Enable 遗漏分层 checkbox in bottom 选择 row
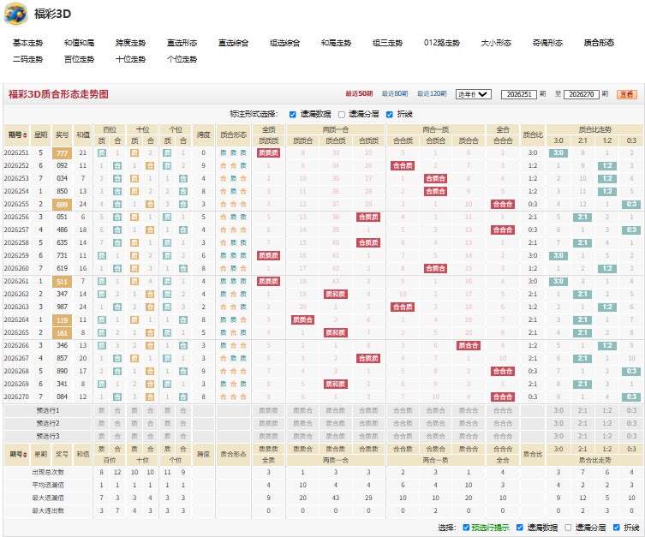Viewport: 645px width, 537px height. coord(568,527)
